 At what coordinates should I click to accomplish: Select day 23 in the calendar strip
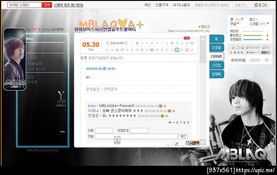152,50
